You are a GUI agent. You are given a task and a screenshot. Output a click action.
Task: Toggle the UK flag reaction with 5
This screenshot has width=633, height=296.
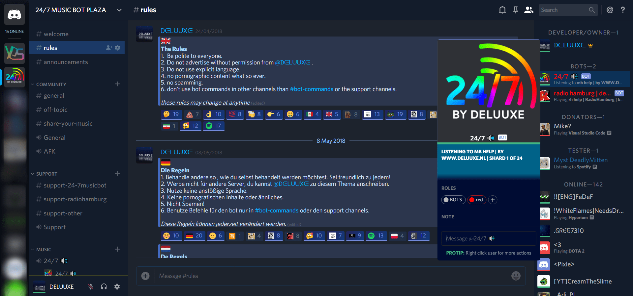click(332, 114)
